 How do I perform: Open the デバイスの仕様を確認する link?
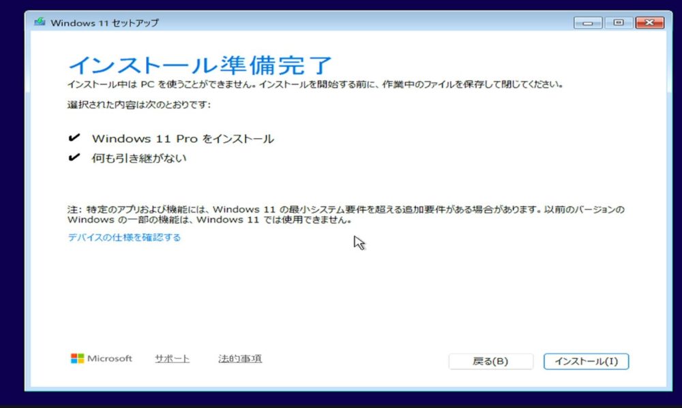pyautogui.click(x=124, y=237)
